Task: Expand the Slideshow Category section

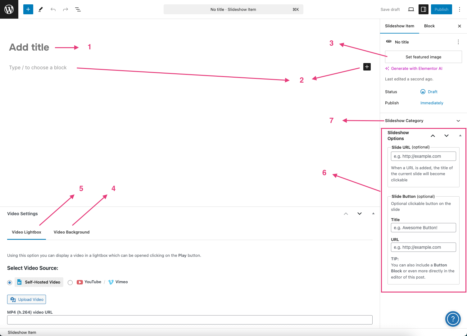Action: 458,121
